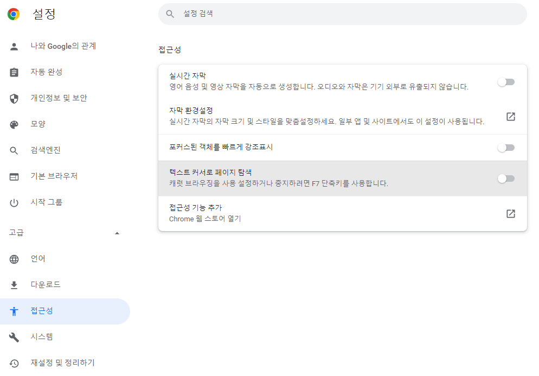Click the person icon for 나와 Google의 관계
Image resolution: width=539 pixels, height=376 pixels.
(14, 47)
